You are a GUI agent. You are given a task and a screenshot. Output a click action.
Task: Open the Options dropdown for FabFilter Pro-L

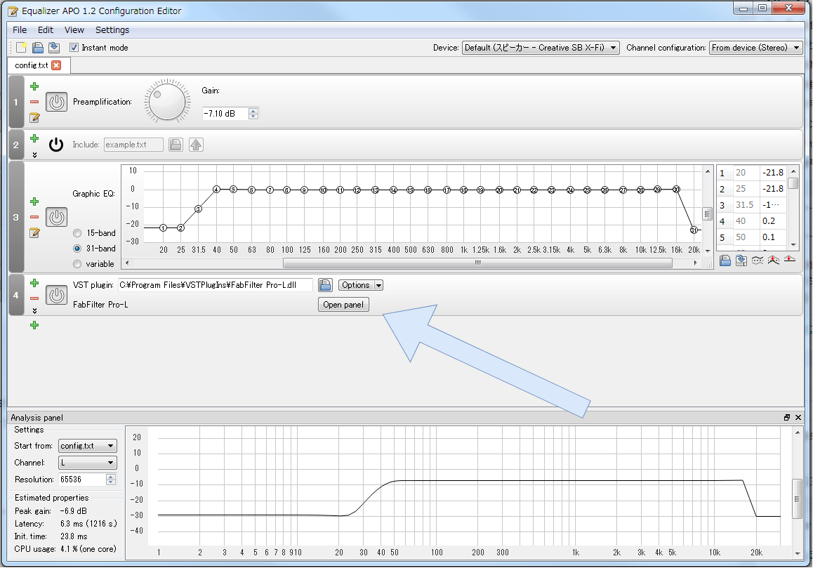(x=360, y=285)
